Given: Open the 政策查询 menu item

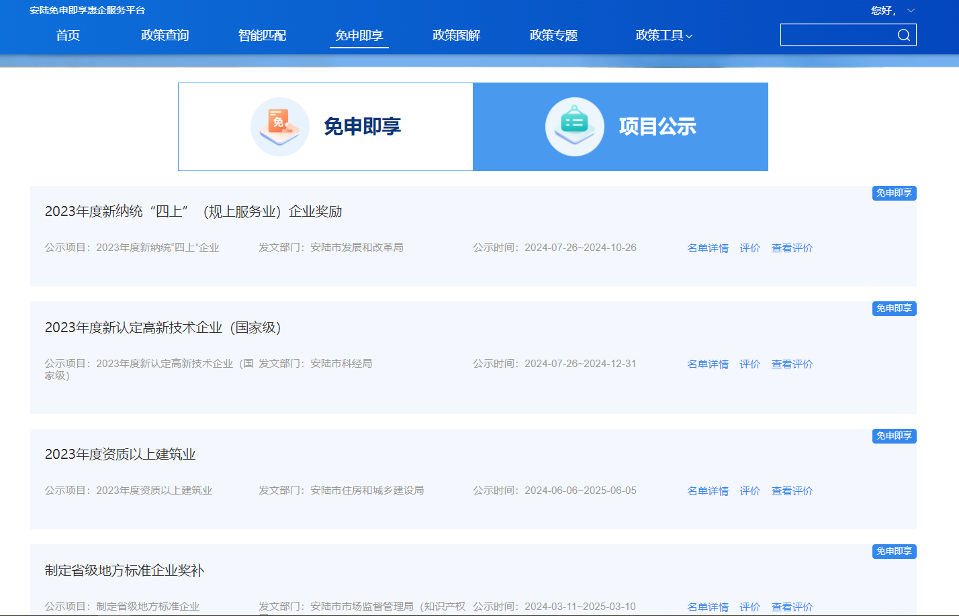Looking at the screenshot, I should [x=165, y=36].
